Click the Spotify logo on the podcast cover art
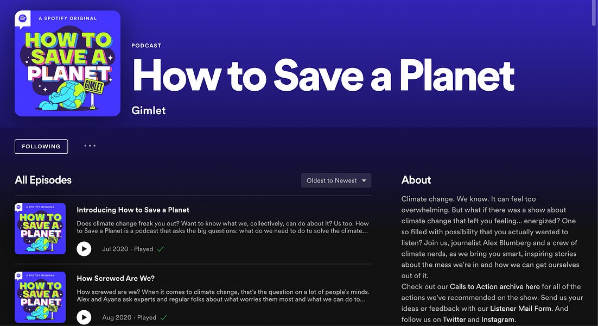This screenshot has width=598, height=326. 22,18
